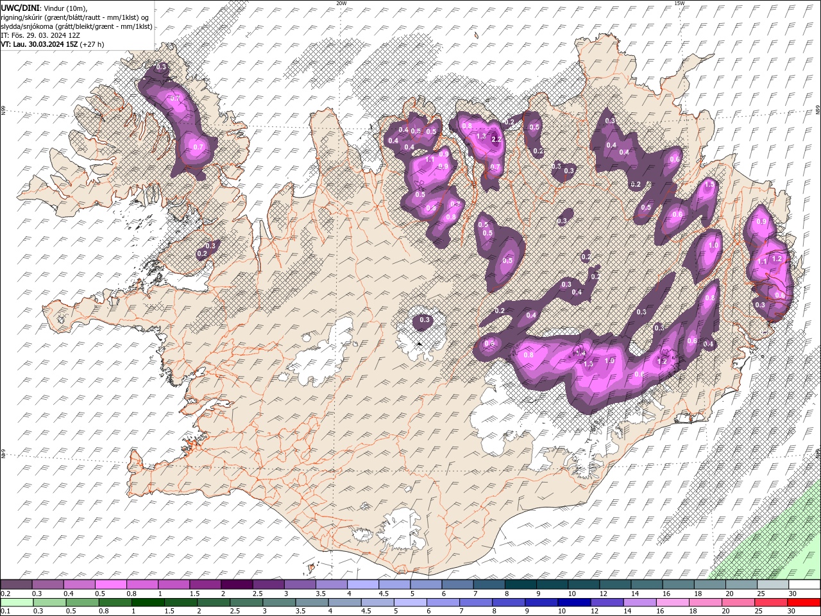The width and height of the screenshot is (821, 616).
Task: Select the 0.3 swatch in the purple snow legend
Action: coord(47,585)
